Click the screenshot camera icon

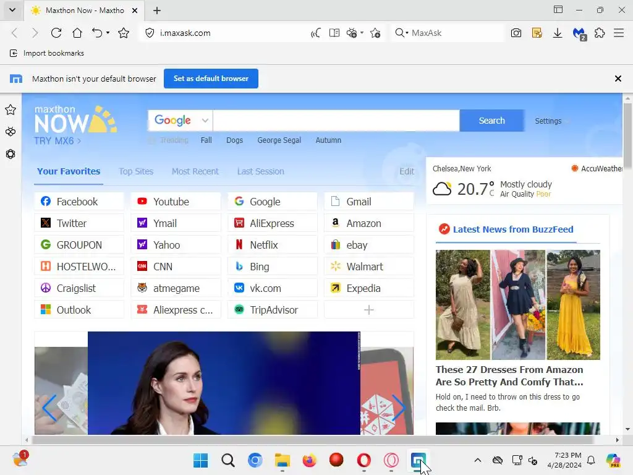pos(516,33)
